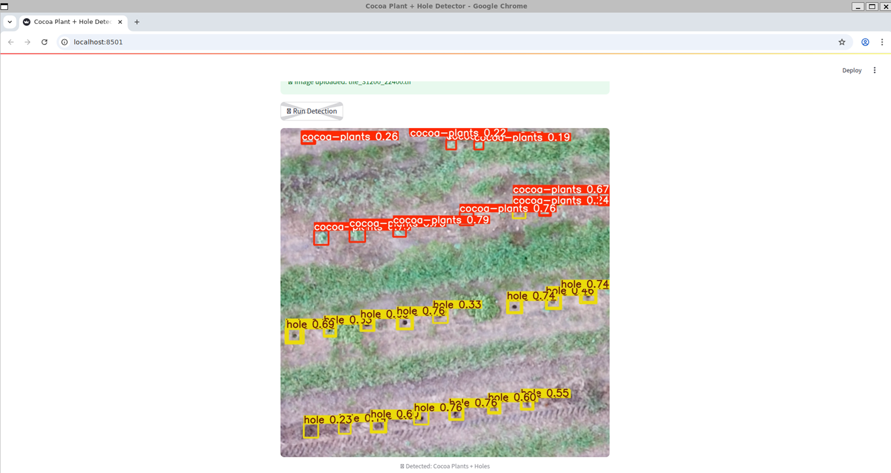Go back with the browser back arrow
This screenshot has width=891, height=473.
tap(11, 42)
